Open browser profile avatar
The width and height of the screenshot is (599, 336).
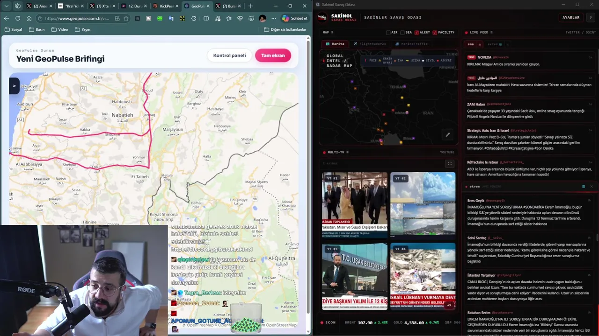tap(262, 18)
